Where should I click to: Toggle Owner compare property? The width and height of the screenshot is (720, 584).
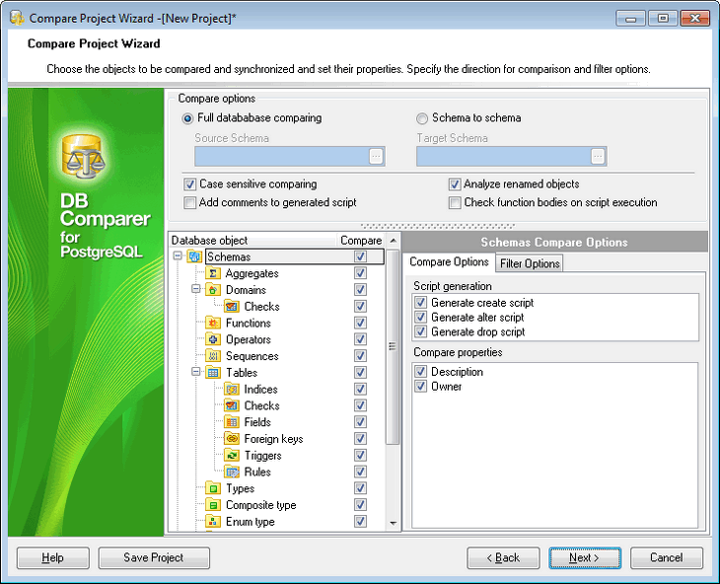coord(420,386)
